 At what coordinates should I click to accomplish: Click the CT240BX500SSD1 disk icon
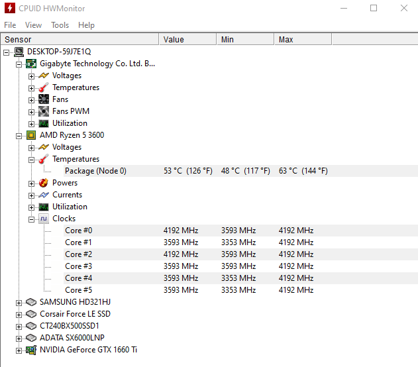coord(31,326)
